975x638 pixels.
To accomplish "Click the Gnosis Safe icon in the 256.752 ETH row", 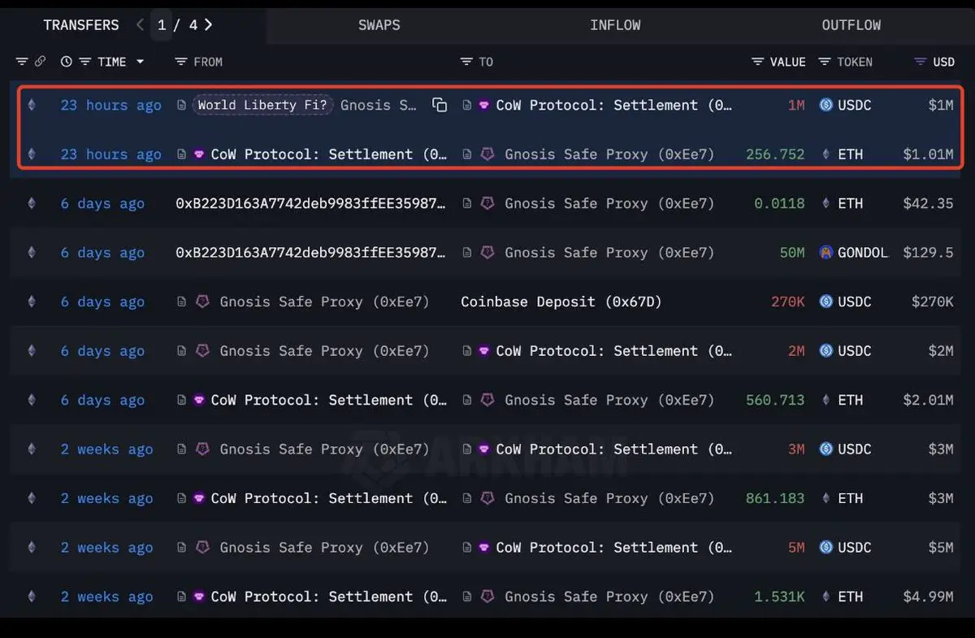I will pyautogui.click(x=487, y=154).
